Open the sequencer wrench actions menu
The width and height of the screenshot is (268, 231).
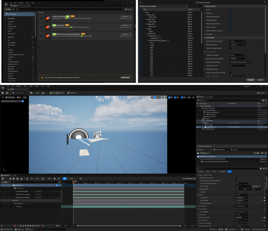point(32,179)
